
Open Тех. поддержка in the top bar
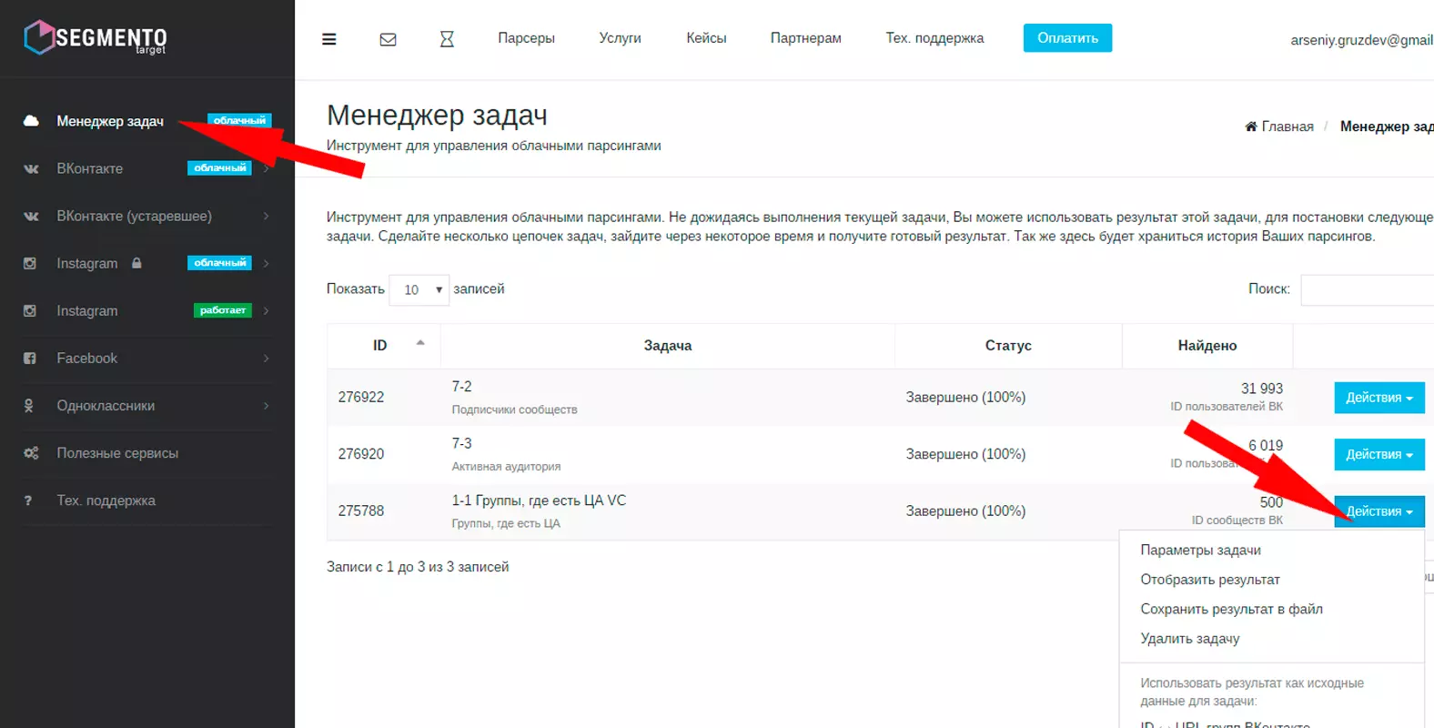[934, 38]
